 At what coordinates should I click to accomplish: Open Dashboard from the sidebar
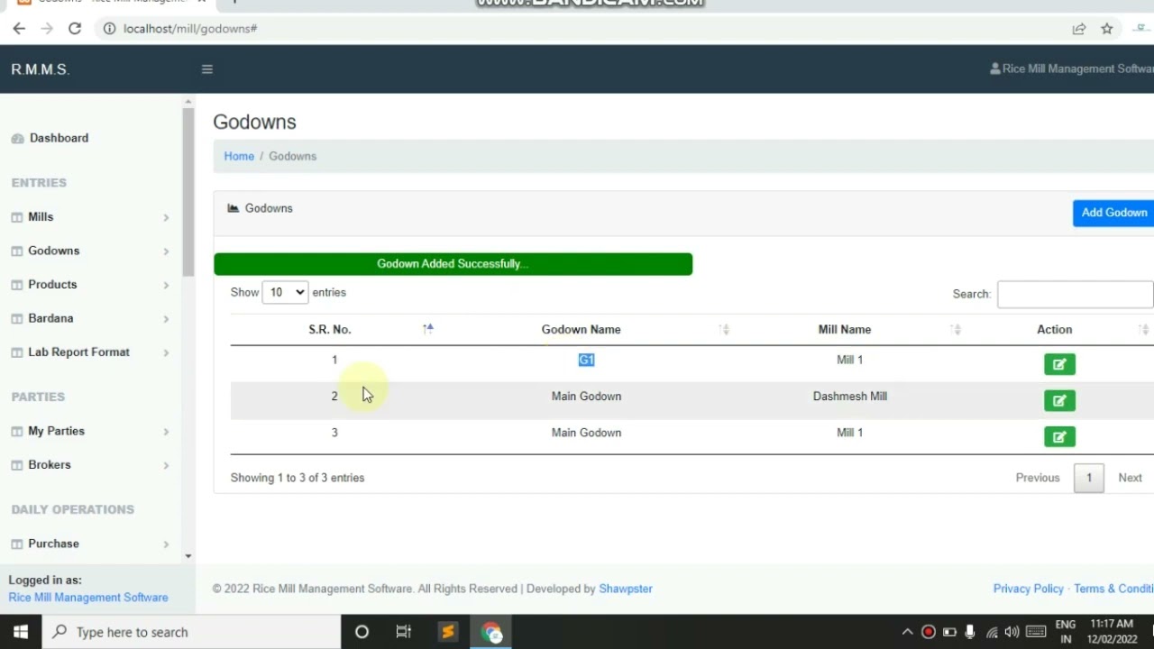(x=59, y=138)
